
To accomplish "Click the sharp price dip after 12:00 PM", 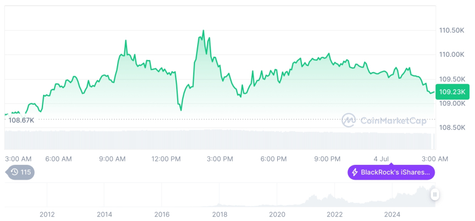I will pos(181,110).
